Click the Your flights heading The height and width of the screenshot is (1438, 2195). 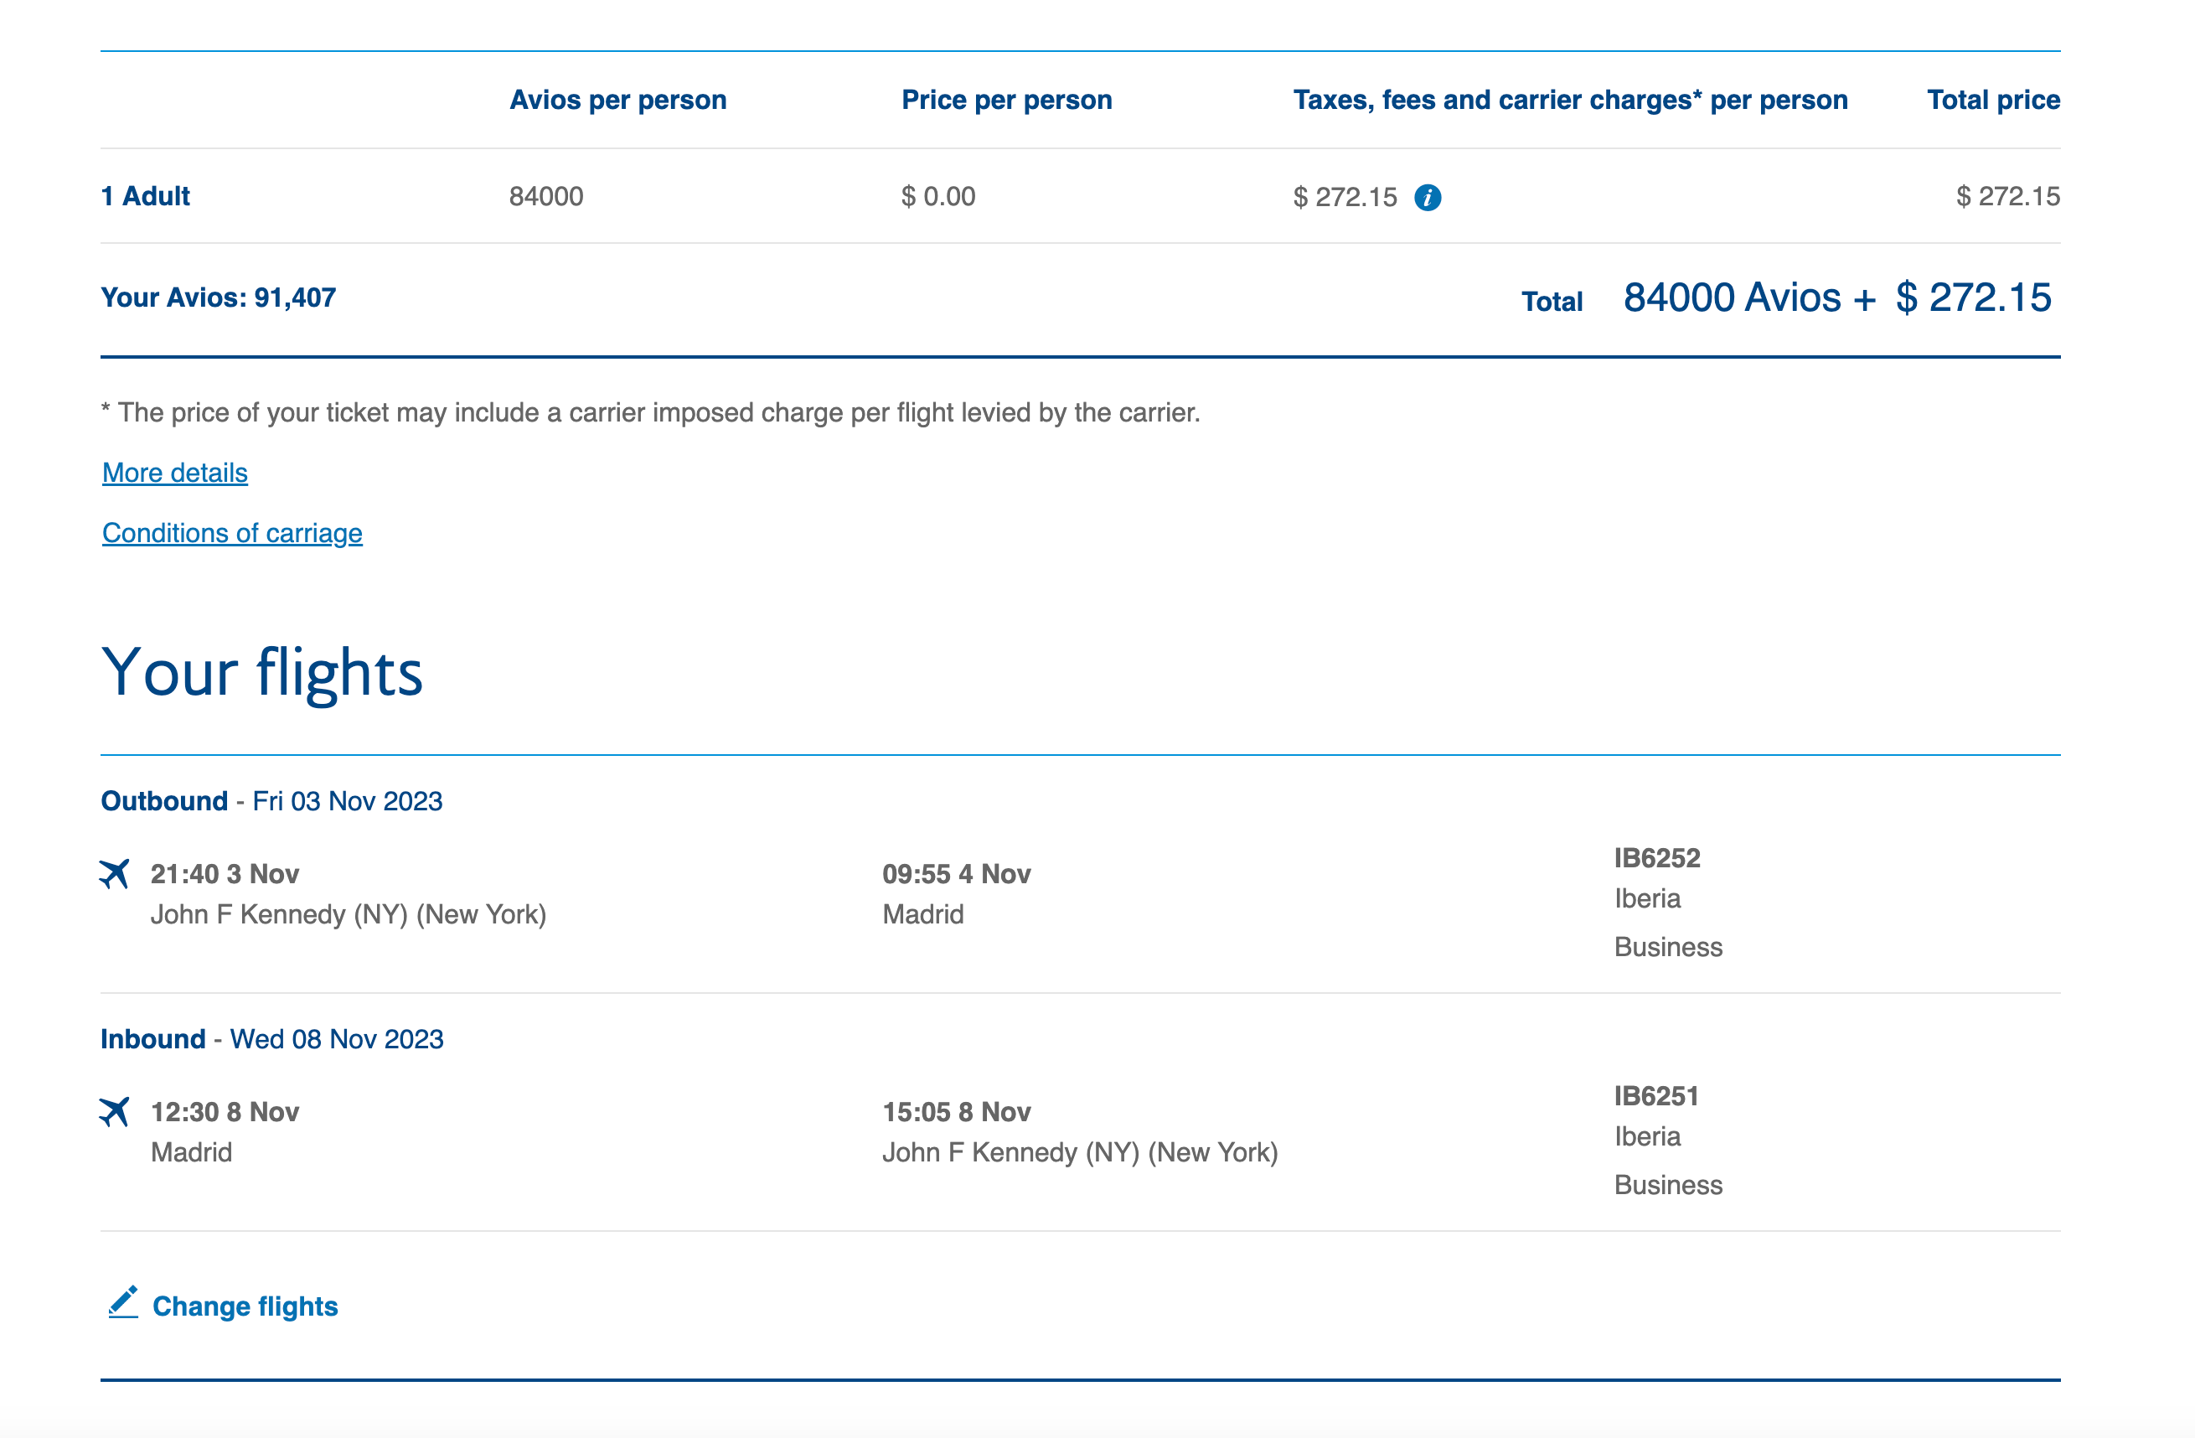click(262, 671)
